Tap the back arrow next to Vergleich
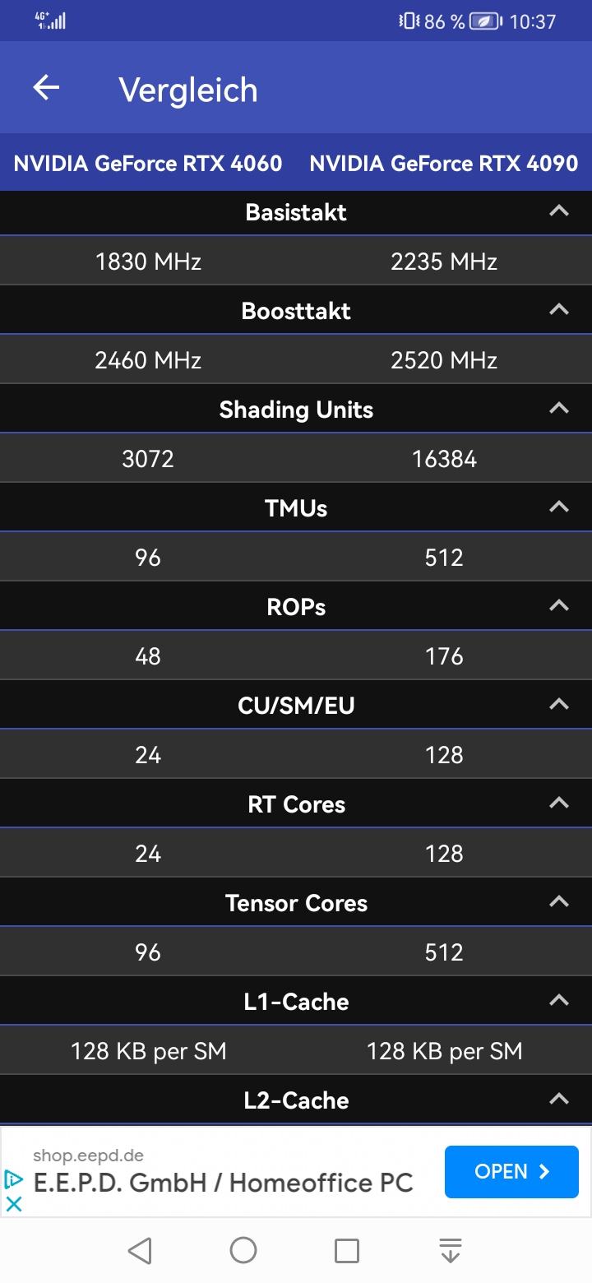Image resolution: width=592 pixels, height=1283 pixels. tap(46, 88)
